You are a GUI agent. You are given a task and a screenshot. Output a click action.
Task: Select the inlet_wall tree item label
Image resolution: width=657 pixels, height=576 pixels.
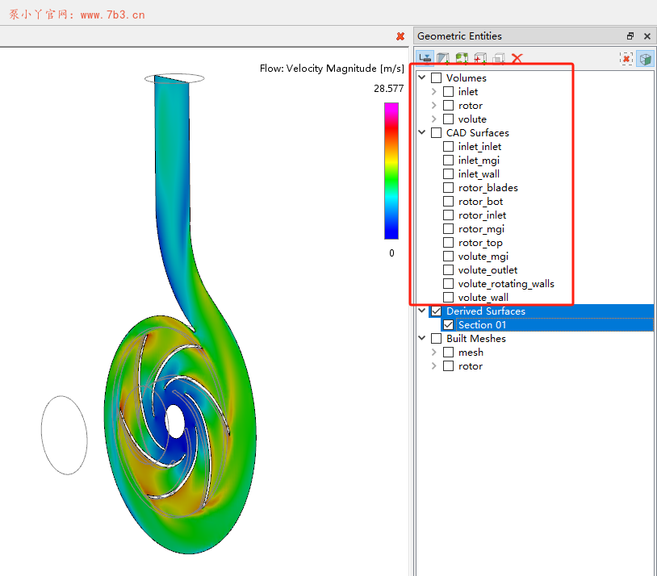click(479, 173)
